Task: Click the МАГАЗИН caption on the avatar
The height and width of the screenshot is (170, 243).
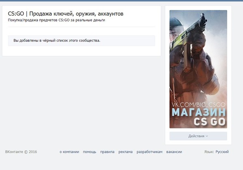Action: [199, 112]
